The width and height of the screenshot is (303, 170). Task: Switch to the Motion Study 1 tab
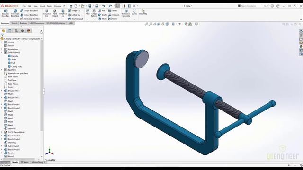tap(38, 162)
